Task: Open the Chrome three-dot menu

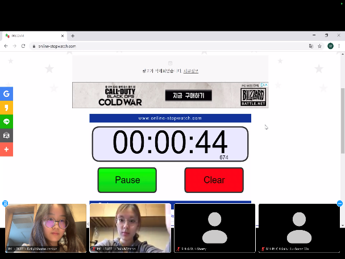Action: click(339, 46)
